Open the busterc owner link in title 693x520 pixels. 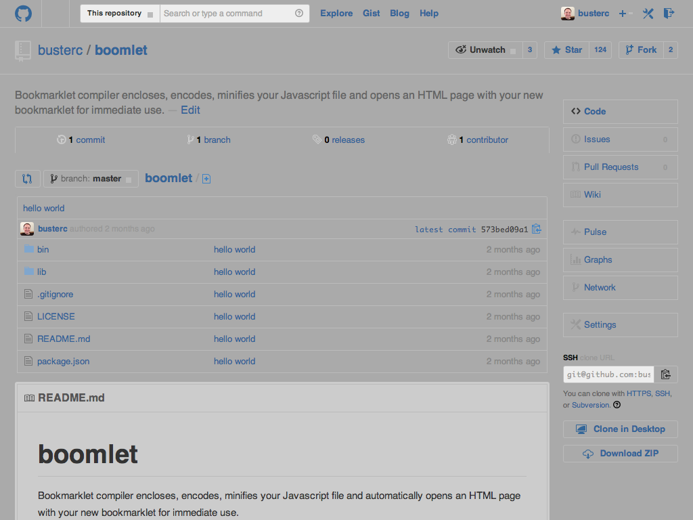(60, 50)
